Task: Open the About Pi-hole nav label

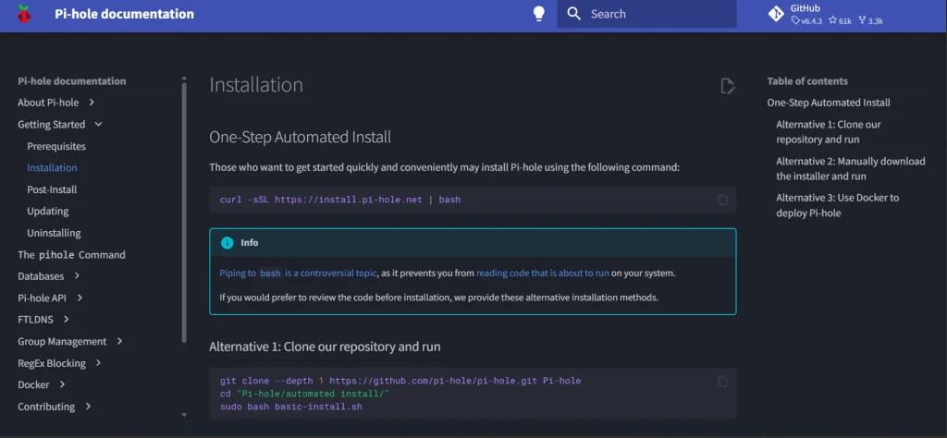Action: 48,103
